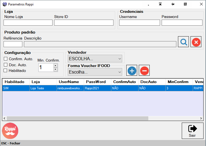Click the Sair exit button

pos(193,131)
